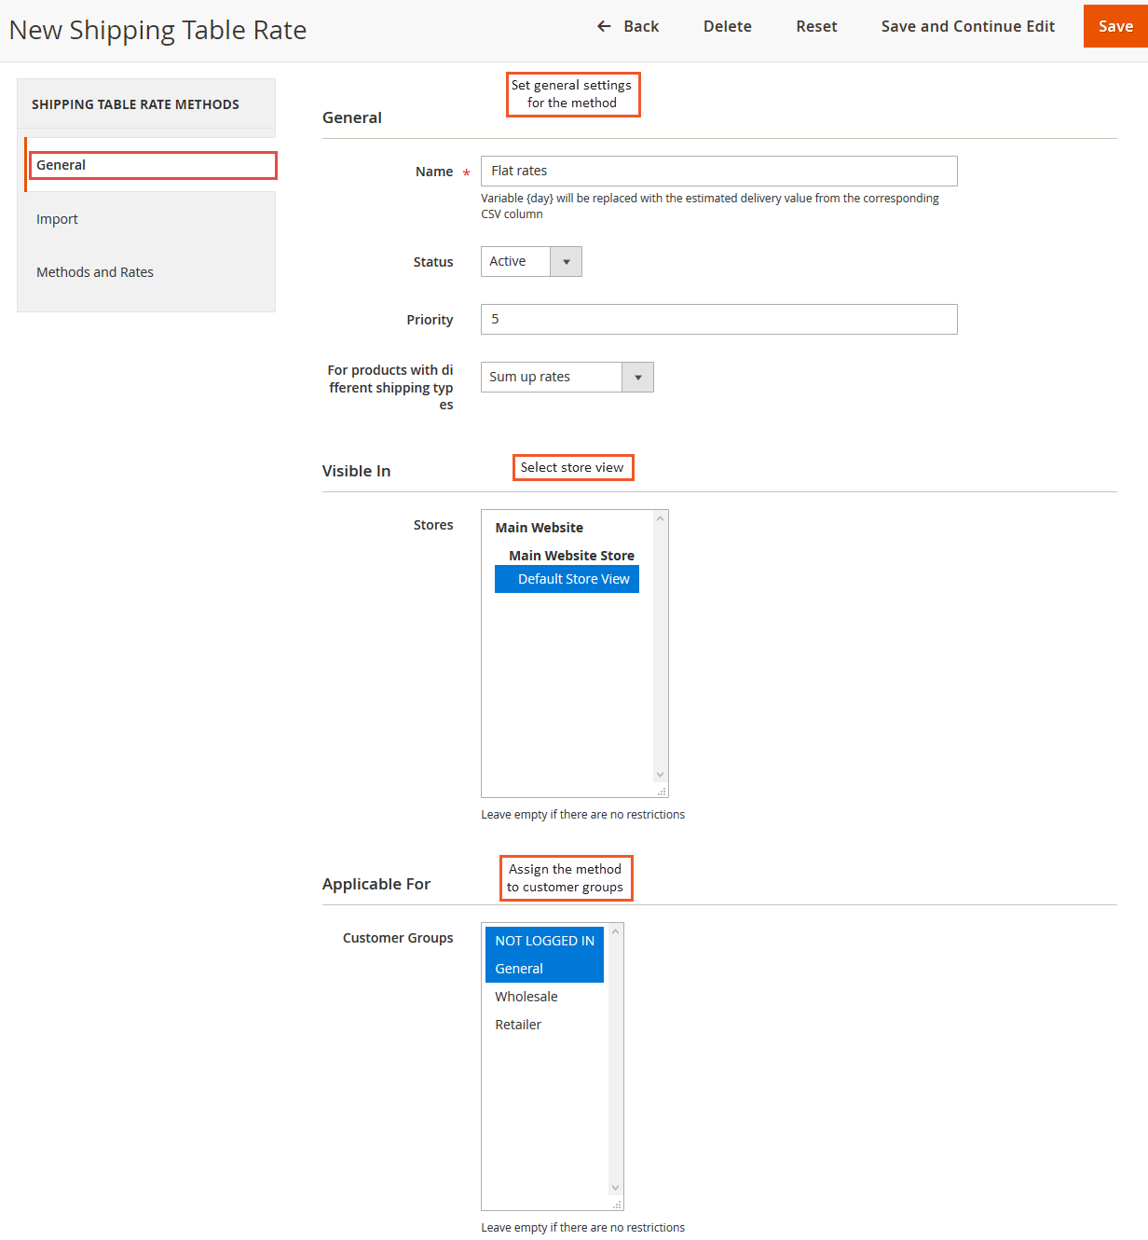Viewport: 1148px width, 1240px height.
Task: Open the shipping types dropdown arrow
Action: point(637,377)
